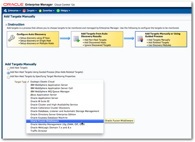Click the Enterprise menu icon
This screenshot has width=195, height=142.
pyautogui.click(x=6, y=11)
